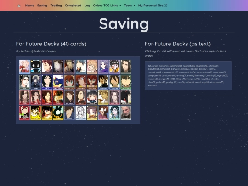248x186 pixels.
Task: Click the mangaclub12 card ending the third row
Action: [x=126, y=97]
